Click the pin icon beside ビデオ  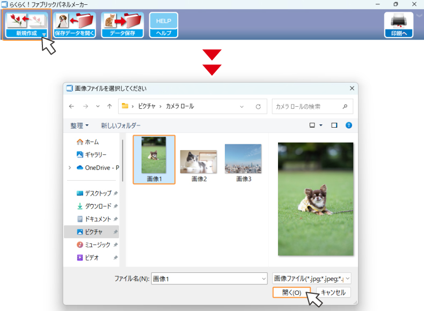point(116,258)
